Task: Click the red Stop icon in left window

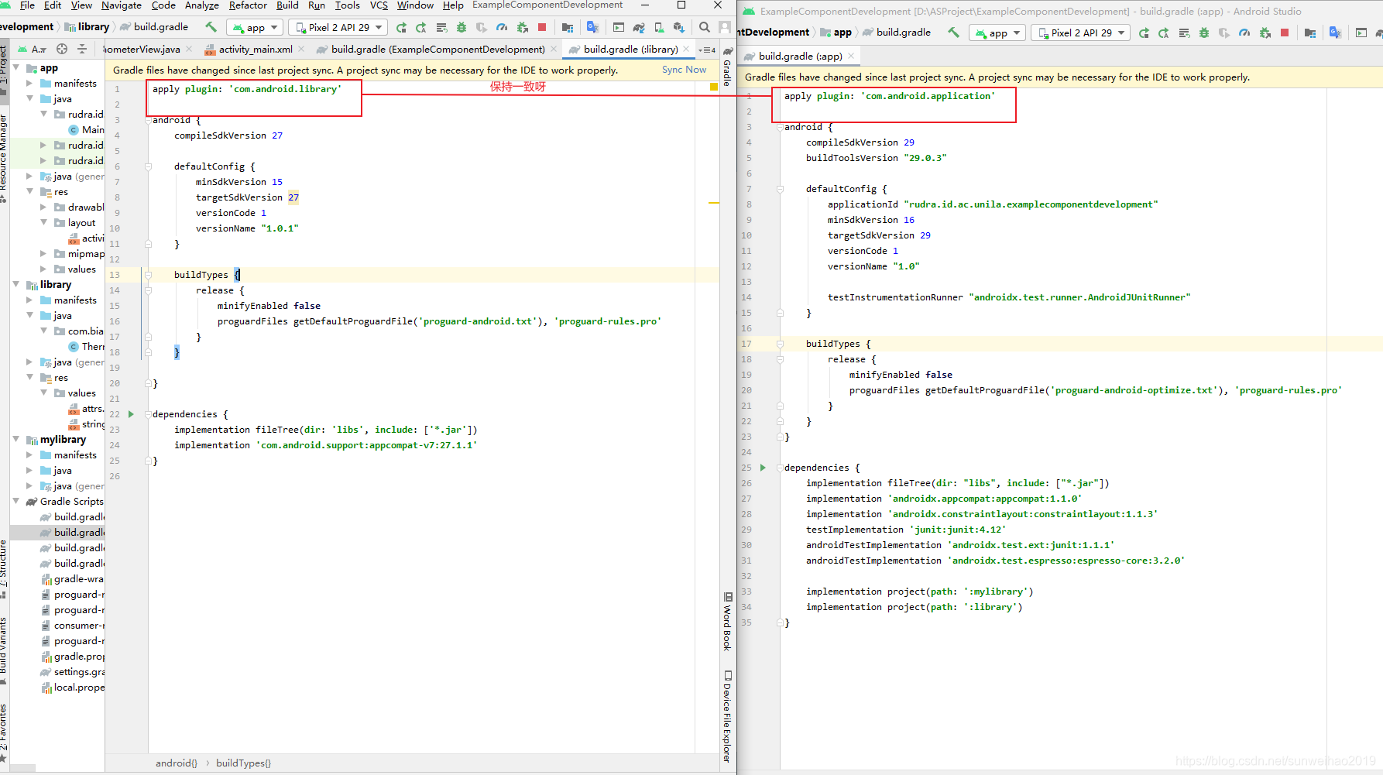Action: pos(542,27)
